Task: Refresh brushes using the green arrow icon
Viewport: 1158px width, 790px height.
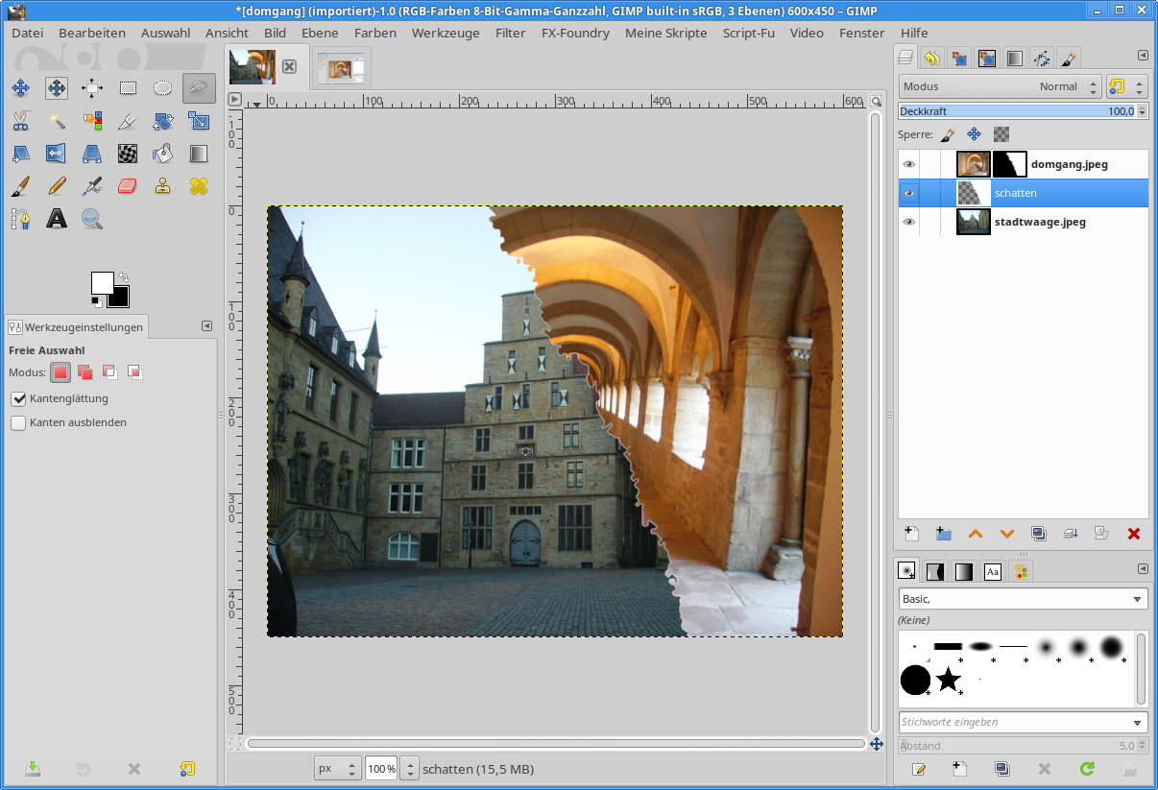Action: 1087,769
